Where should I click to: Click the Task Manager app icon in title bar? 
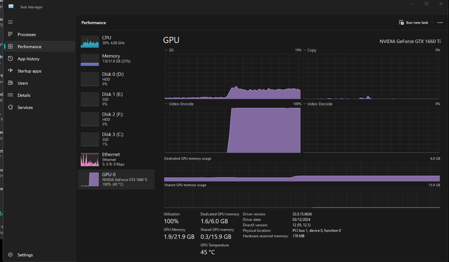click(11, 7)
